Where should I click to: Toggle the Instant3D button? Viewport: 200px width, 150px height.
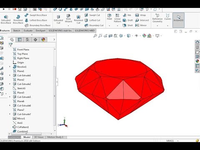point(178,20)
